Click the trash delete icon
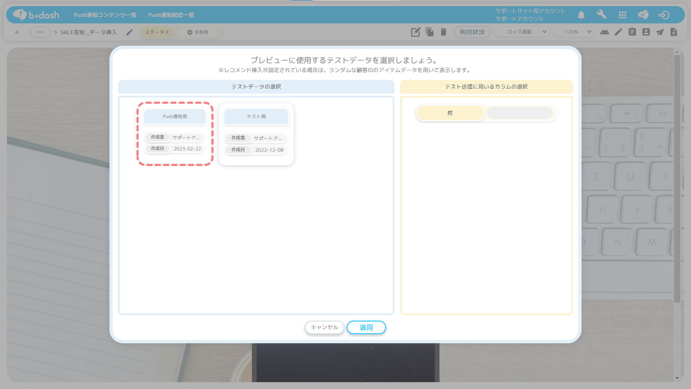The image size is (691, 389). (x=444, y=32)
